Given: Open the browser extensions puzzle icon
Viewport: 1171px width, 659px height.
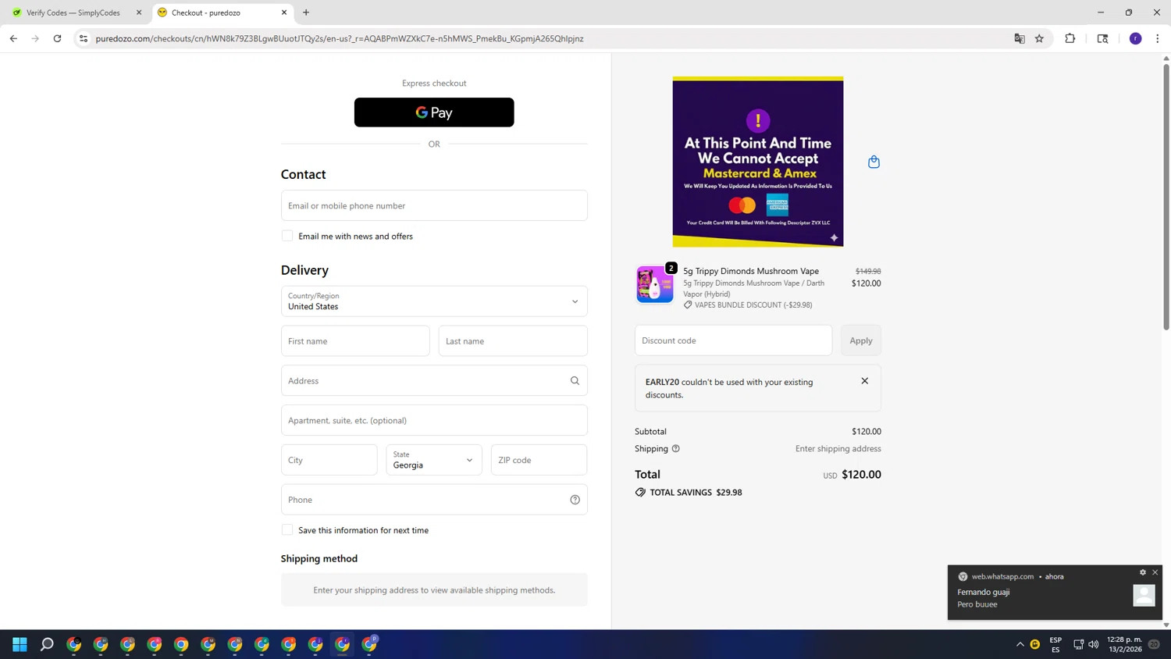Looking at the screenshot, I should (x=1070, y=38).
